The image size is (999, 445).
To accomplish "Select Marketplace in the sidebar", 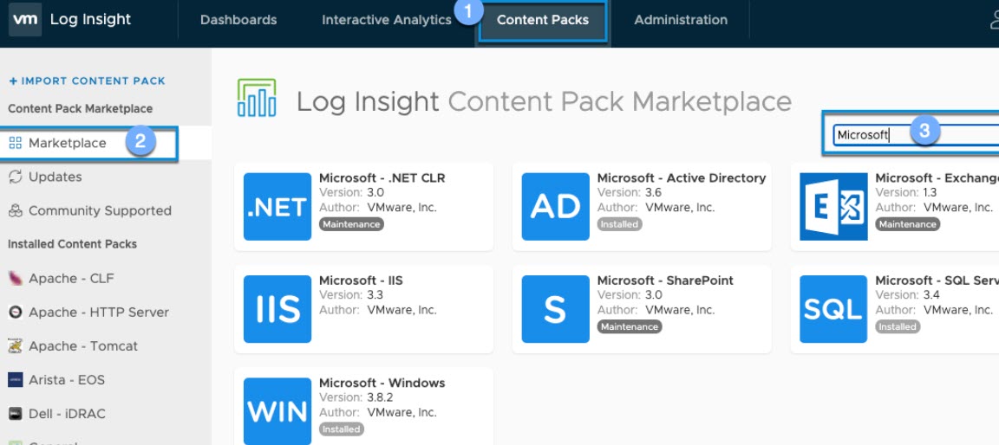I will 67,143.
